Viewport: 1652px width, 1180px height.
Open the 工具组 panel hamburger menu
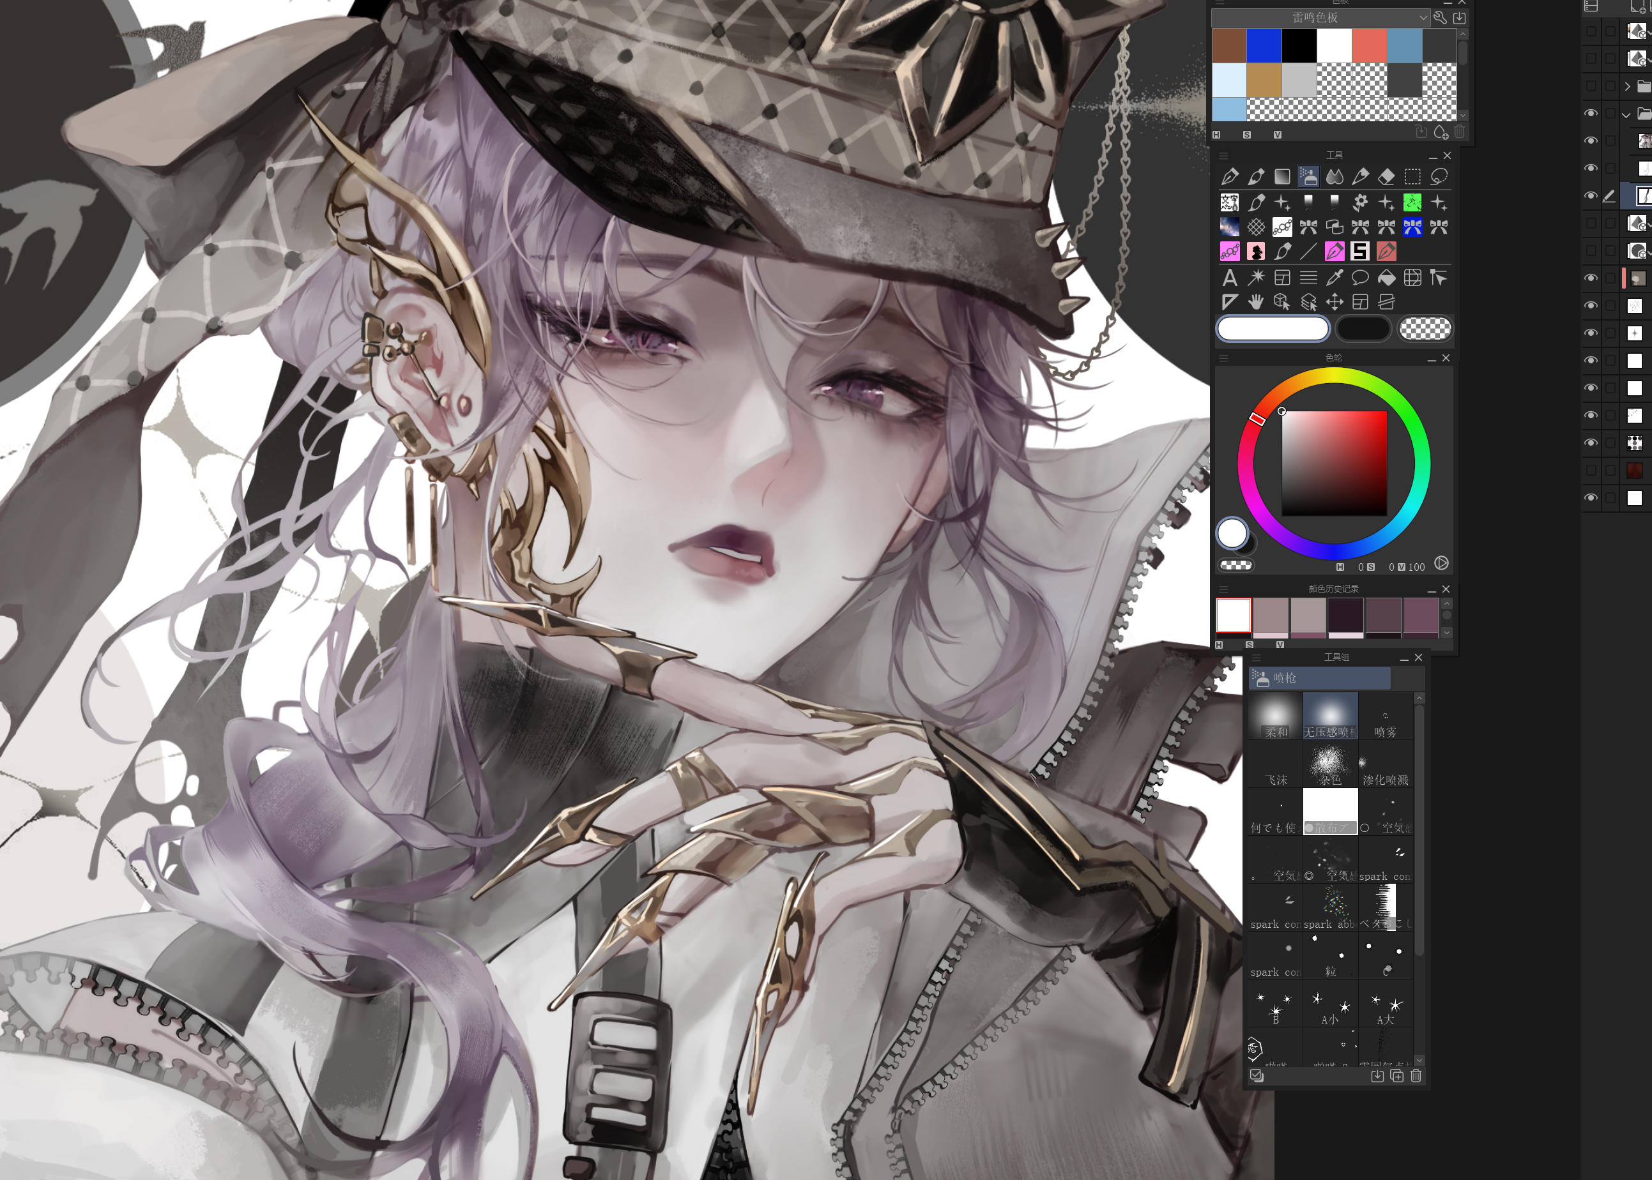click(1257, 658)
